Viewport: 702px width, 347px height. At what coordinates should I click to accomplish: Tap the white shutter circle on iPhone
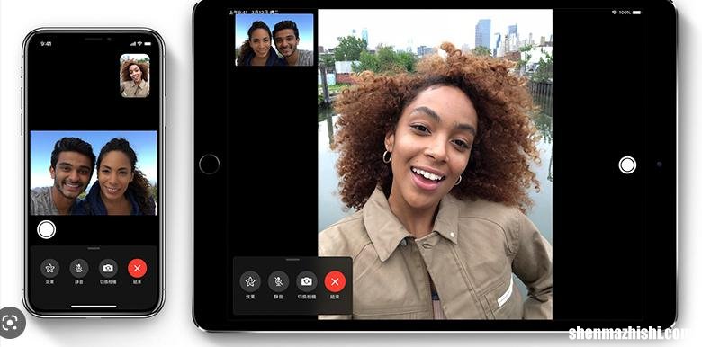pos(47,229)
